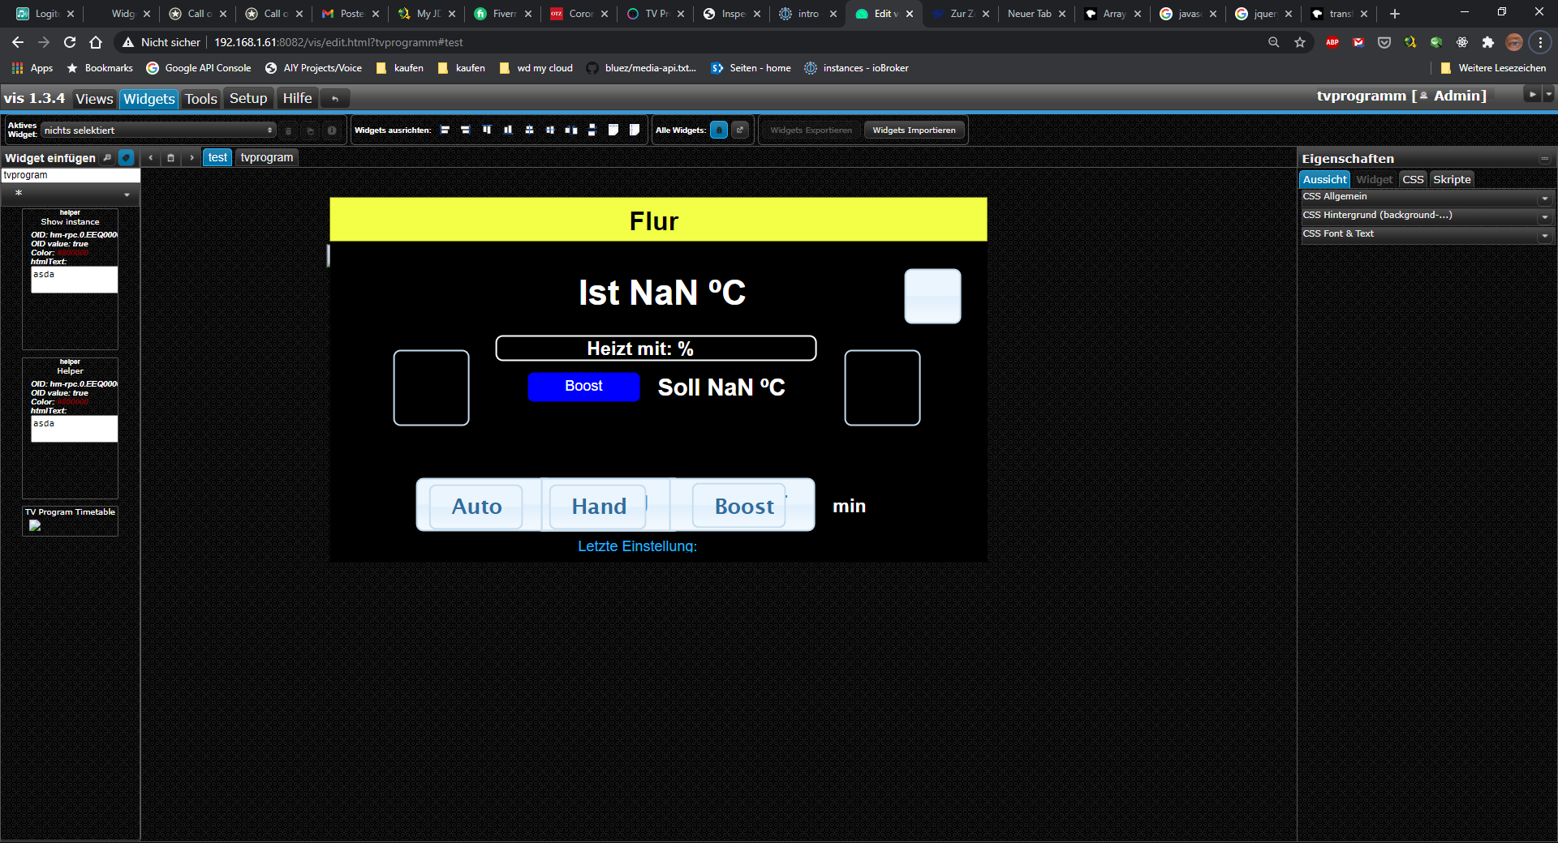The width and height of the screenshot is (1558, 843).
Task: Select Hand heating mode
Action: (x=598, y=507)
